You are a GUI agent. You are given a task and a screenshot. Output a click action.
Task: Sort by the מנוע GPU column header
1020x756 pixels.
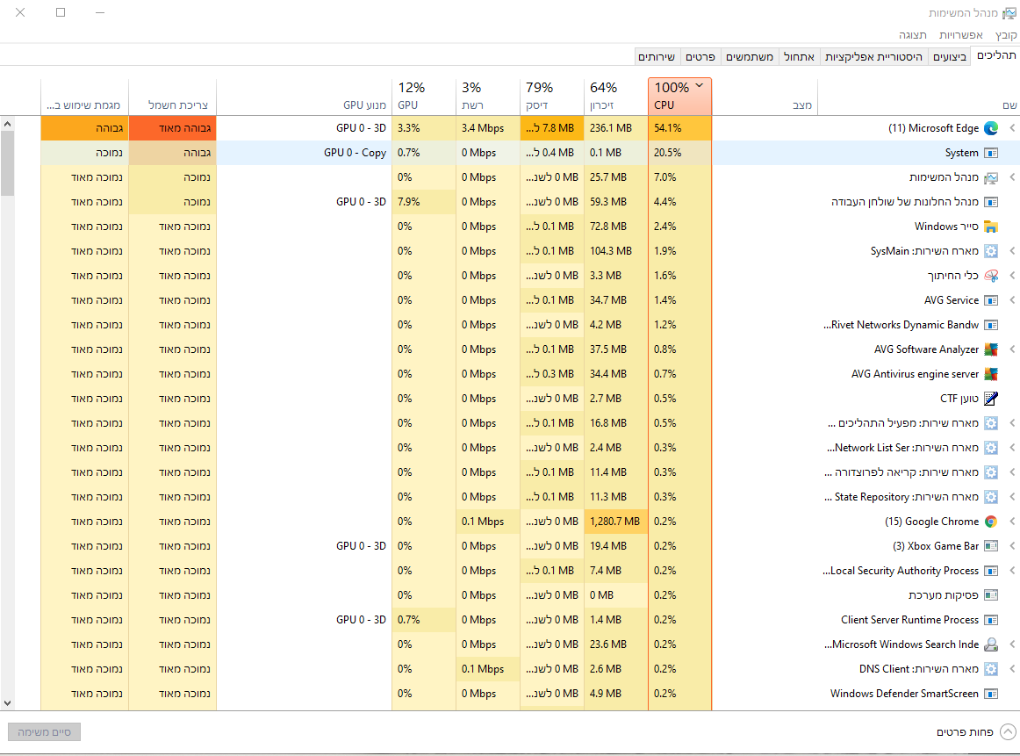point(304,97)
